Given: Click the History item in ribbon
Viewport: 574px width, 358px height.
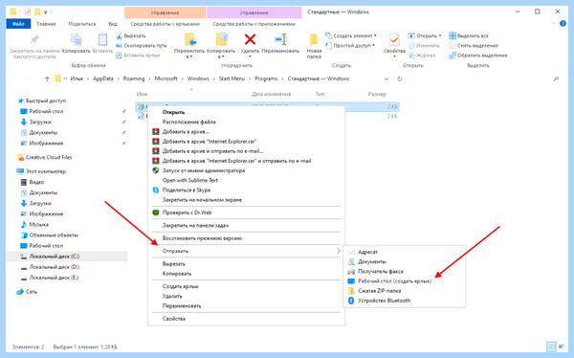Looking at the screenshot, I should 422,56.
